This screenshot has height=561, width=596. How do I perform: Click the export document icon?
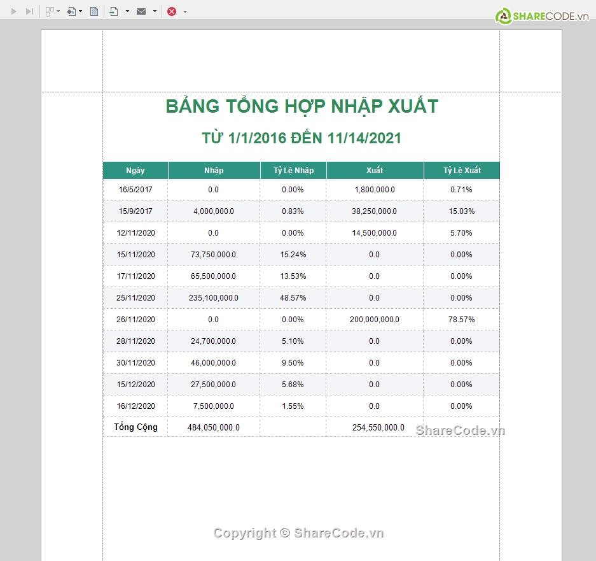(114, 11)
